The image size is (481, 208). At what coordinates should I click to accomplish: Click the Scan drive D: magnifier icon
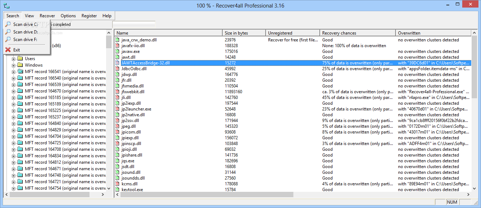(8, 32)
